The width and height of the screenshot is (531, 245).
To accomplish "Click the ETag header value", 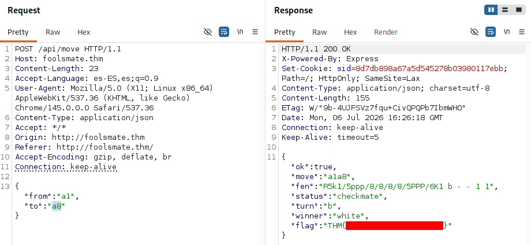I will click(x=387, y=108).
